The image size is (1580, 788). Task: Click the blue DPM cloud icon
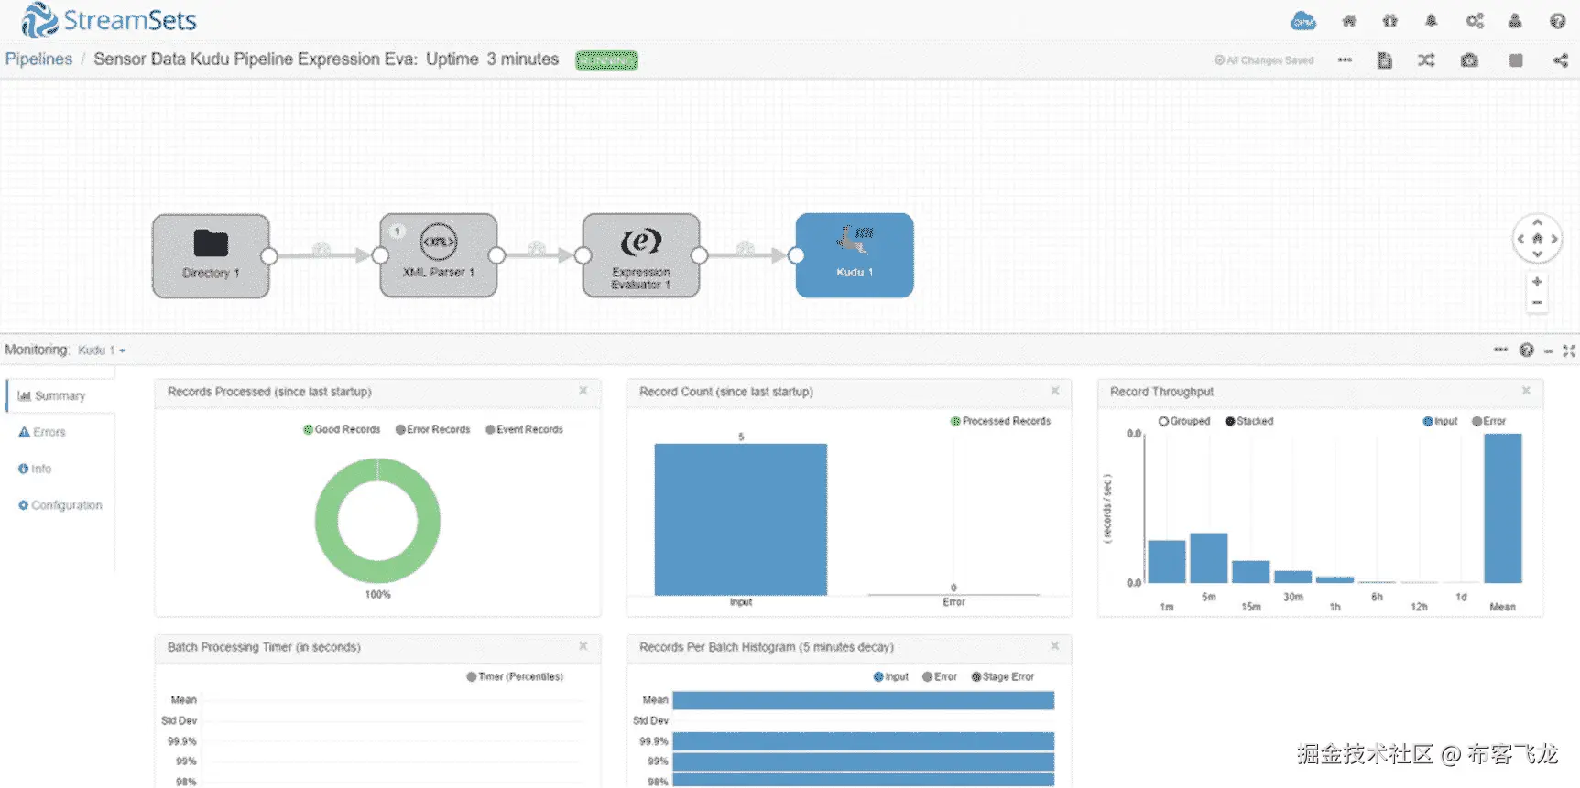pyautogui.click(x=1302, y=21)
